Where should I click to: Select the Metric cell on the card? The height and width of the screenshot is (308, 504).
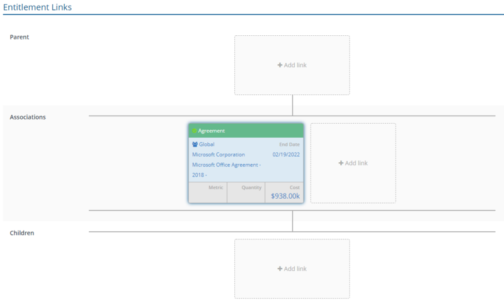(x=208, y=192)
